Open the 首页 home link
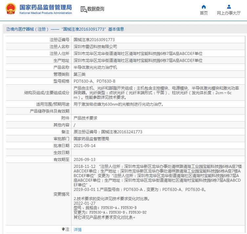247x234 pixels. point(204,13)
